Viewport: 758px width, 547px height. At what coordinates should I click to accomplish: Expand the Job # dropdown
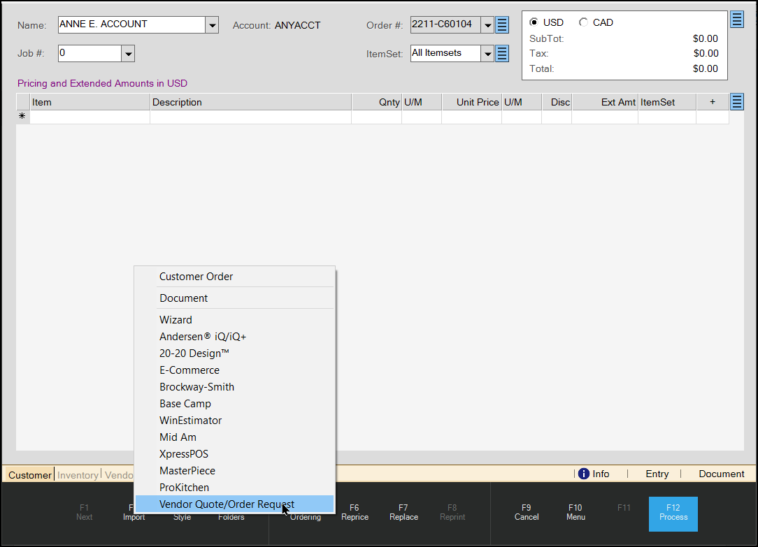pos(128,53)
